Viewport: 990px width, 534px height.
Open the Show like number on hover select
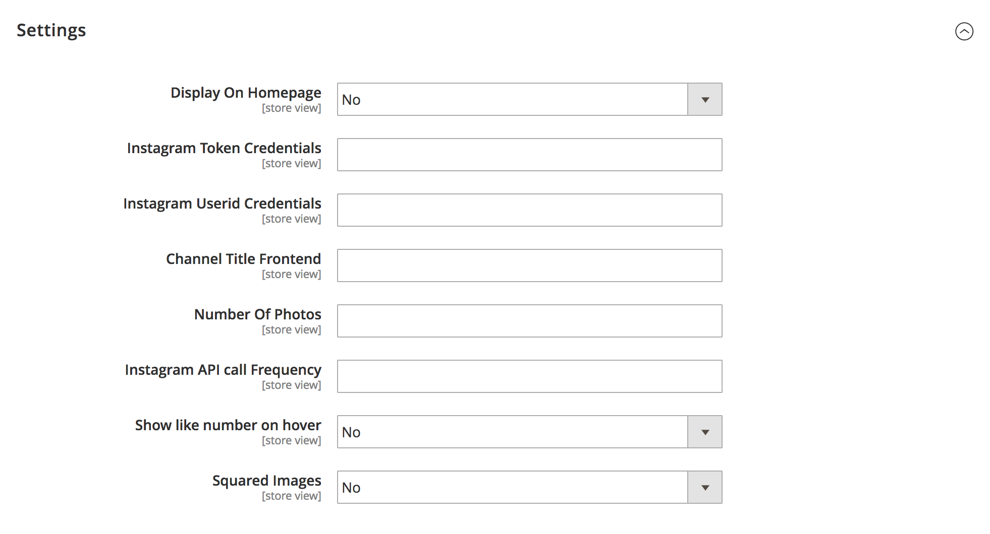tap(512, 432)
